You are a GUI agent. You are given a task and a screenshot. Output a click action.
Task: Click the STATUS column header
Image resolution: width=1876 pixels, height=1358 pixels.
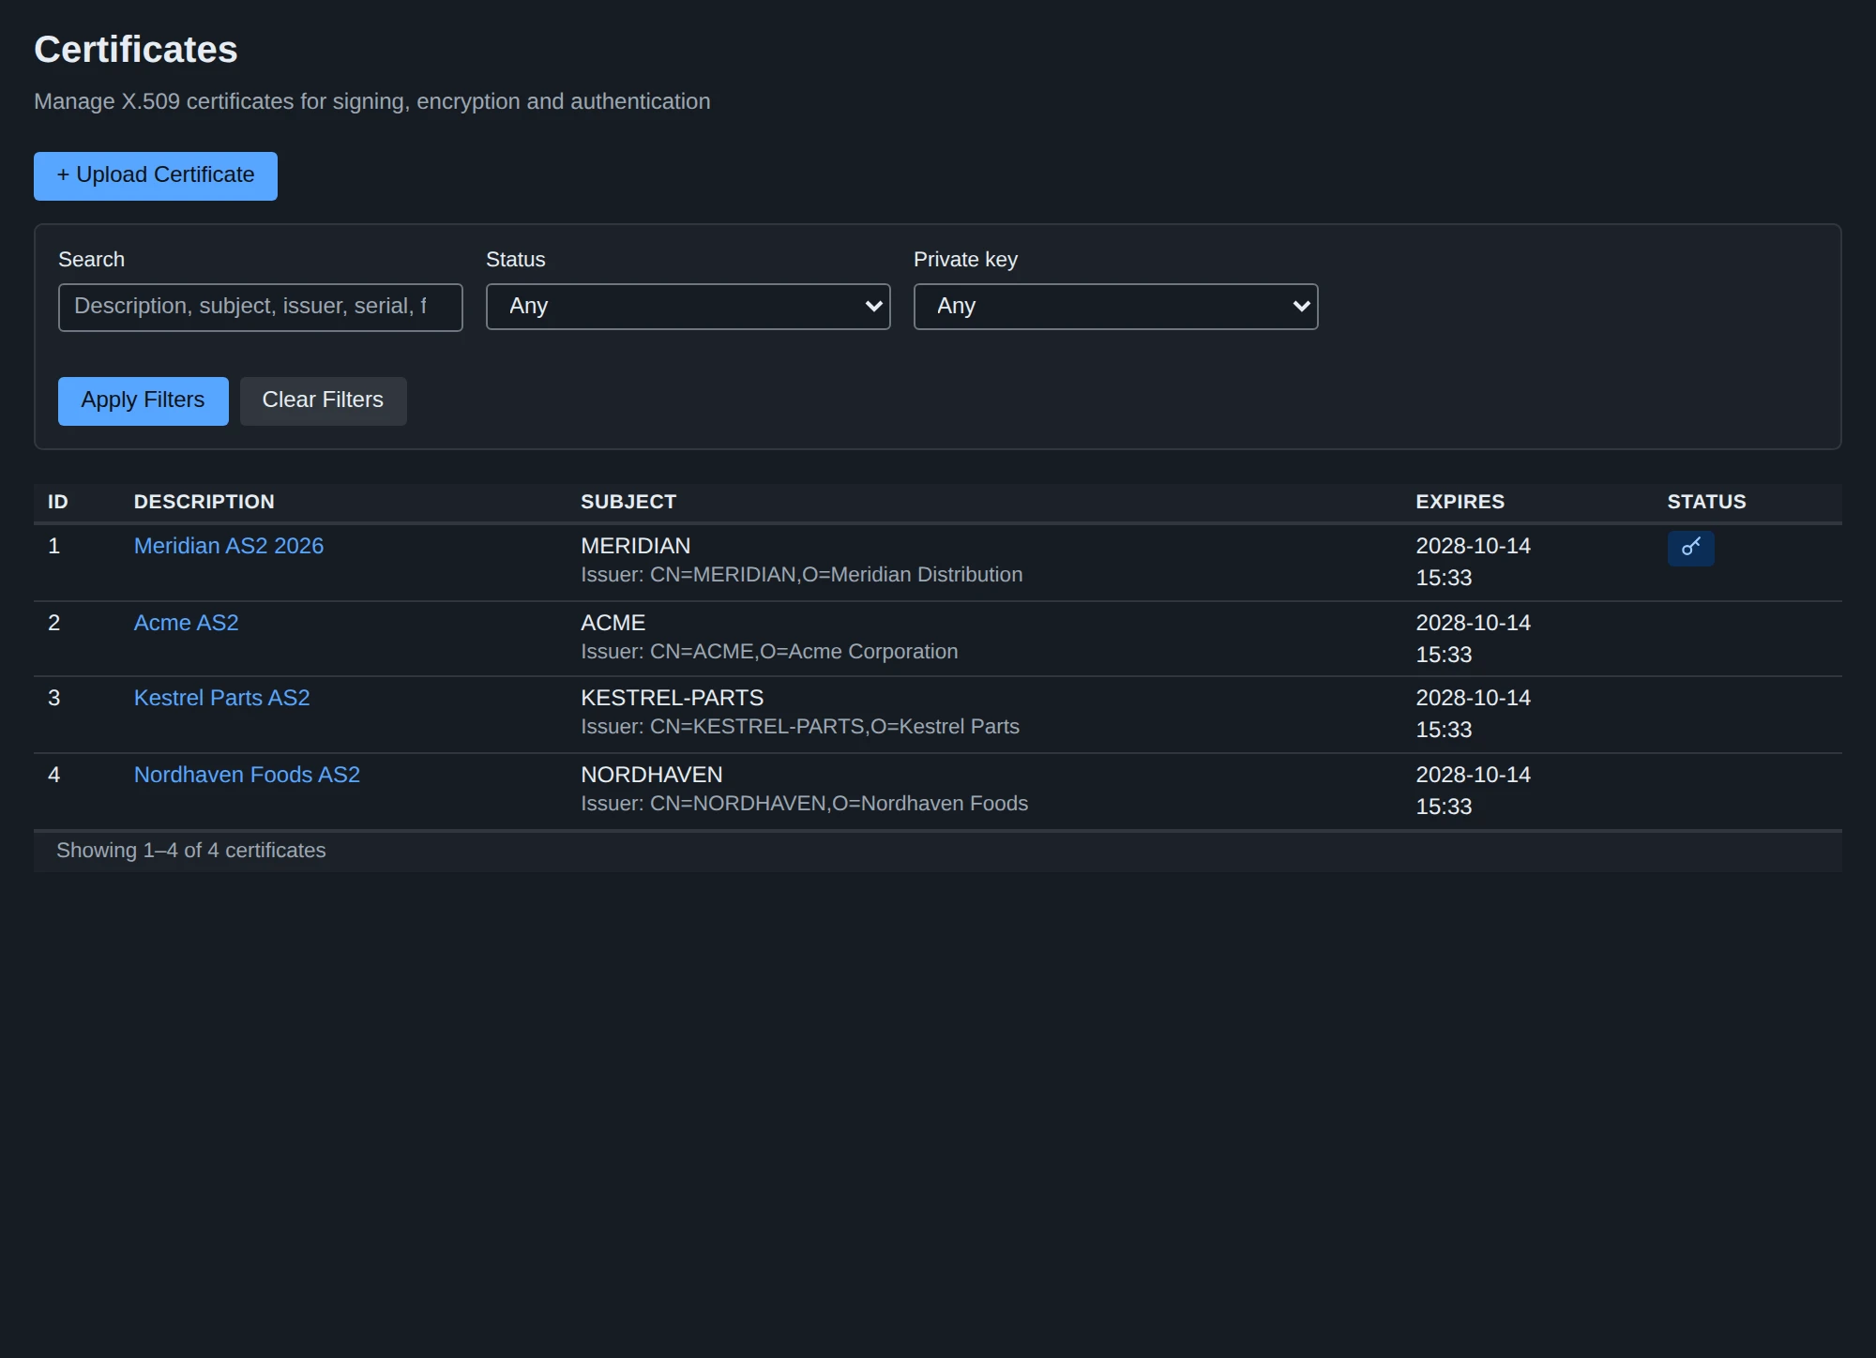tap(1706, 502)
